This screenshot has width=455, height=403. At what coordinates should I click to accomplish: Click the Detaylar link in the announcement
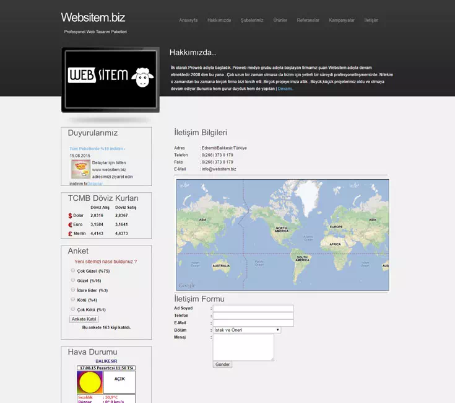(95, 184)
